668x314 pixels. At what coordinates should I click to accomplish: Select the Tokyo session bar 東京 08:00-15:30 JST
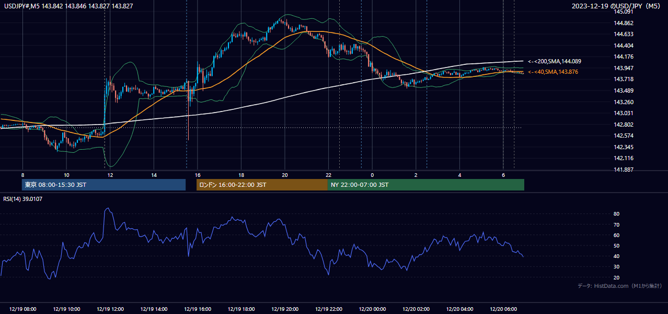tap(103, 185)
